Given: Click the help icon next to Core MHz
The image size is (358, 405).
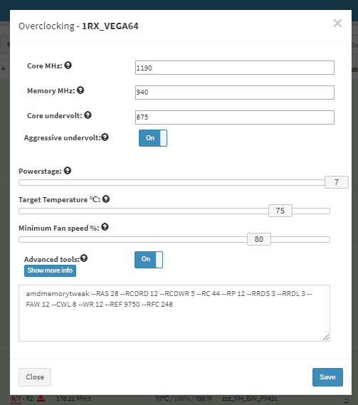Looking at the screenshot, I should coord(68,65).
